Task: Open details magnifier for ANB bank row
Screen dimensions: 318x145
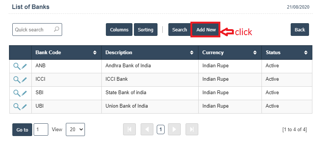Action: (17, 66)
